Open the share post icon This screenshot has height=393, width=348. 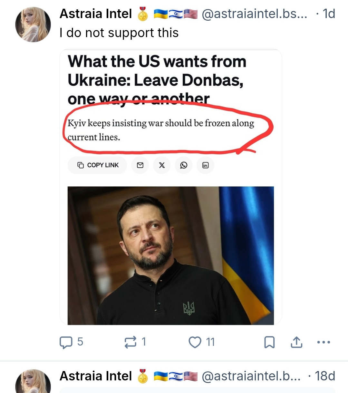296,342
